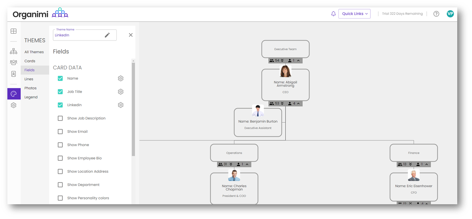The image size is (472, 219).
Task: Click the dashboard grid icon in sidebar
Action: tap(13, 31)
